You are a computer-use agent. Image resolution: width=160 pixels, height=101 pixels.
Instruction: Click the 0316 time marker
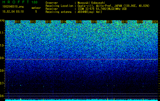pyautogui.click(x=94, y=22)
